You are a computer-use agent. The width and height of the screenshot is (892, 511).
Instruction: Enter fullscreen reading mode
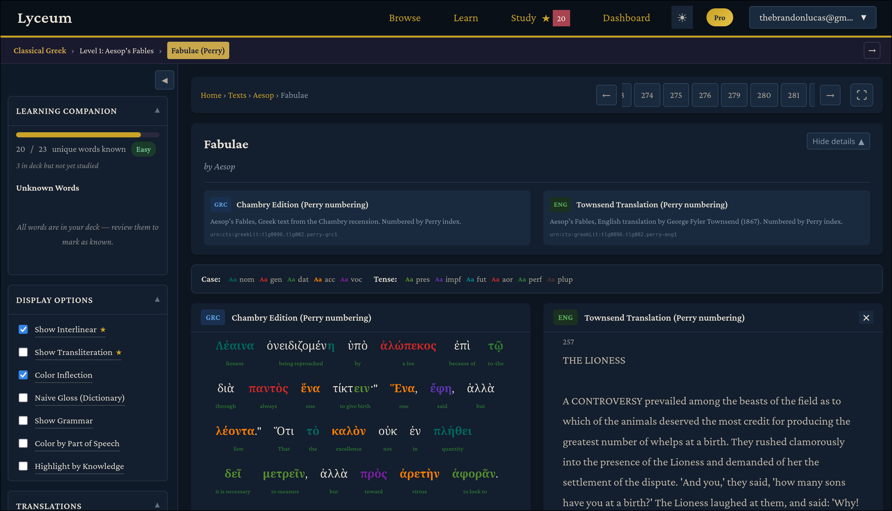861,95
